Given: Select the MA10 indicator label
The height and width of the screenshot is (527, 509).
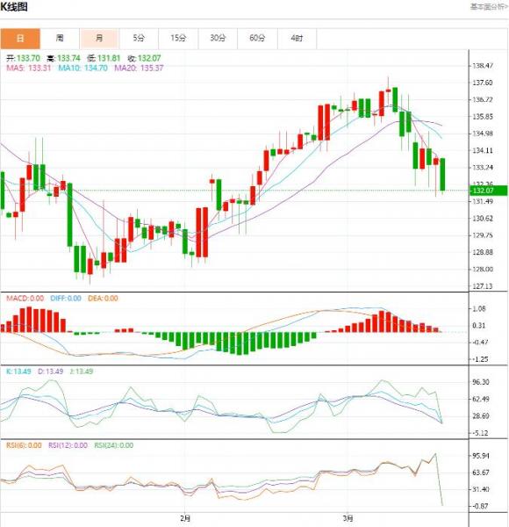Looking at the screenshot, I should [x=82, y=68].
